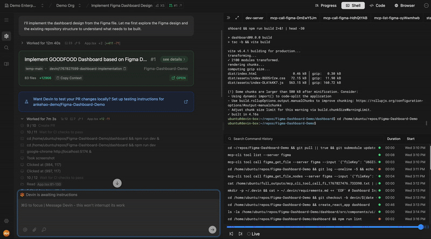
Task: Click the '9 / 10 Create PR' step
Action: tap(38, 126)
